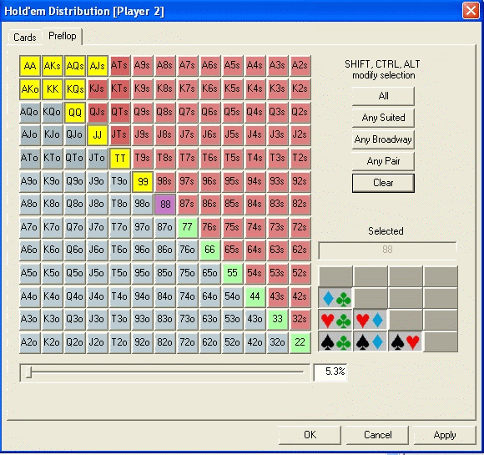The height and width of the screenshot is (455, 484).
Task: Toggle the 77 pair cell
Action: [x=188, y=227]
